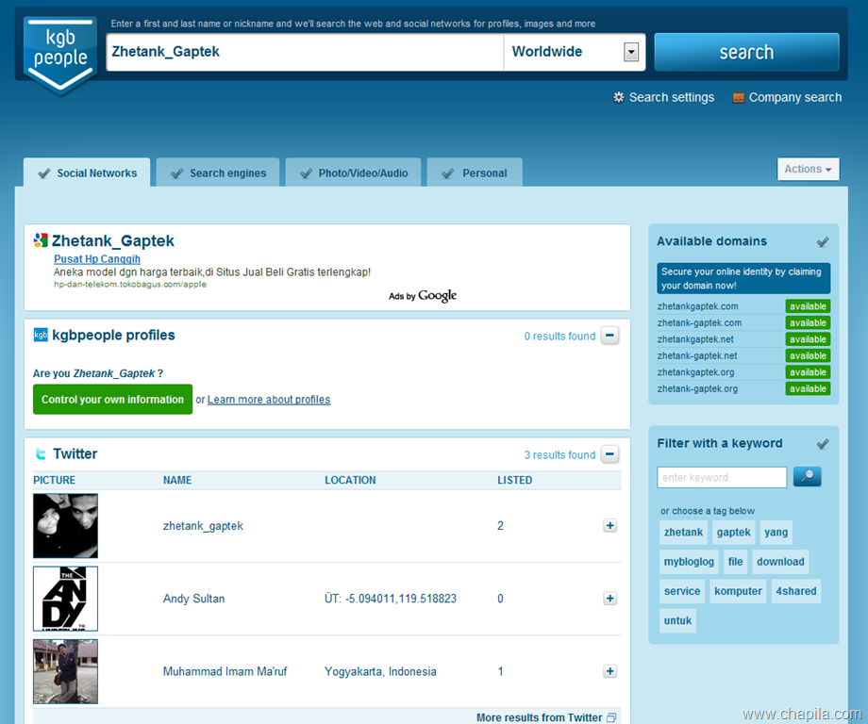Click the name search input field

tap(305, 52)
